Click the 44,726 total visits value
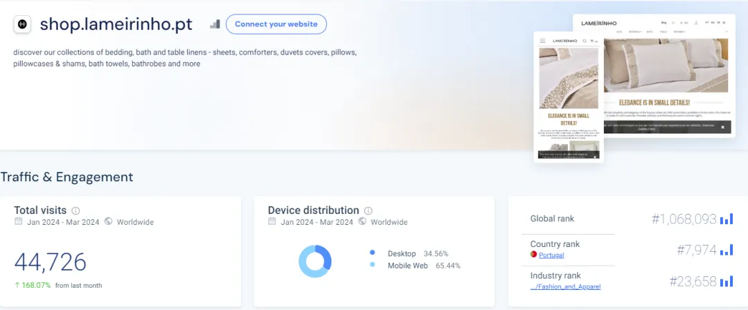The image size is (748, 310). (x=50, y=262)
